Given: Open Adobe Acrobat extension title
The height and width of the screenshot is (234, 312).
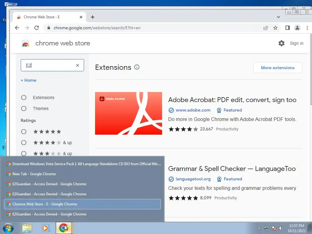Looking at the screenshot, I should (x=232, y=100).
